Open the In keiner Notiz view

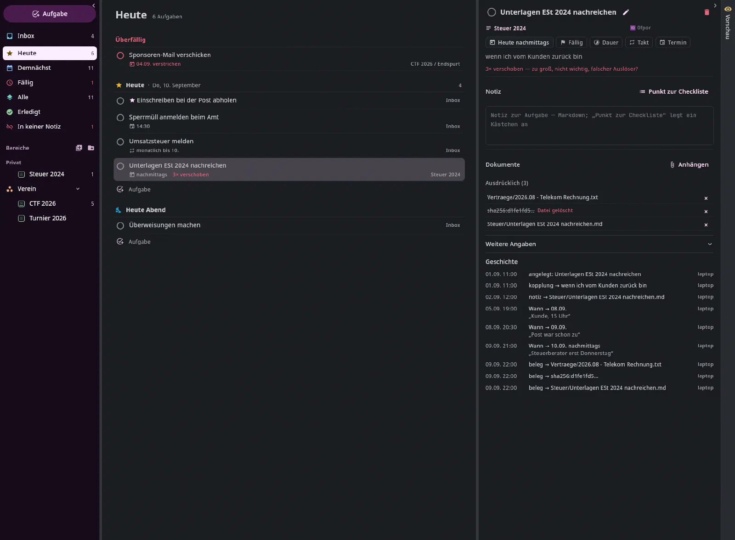[x=50, y=126]
